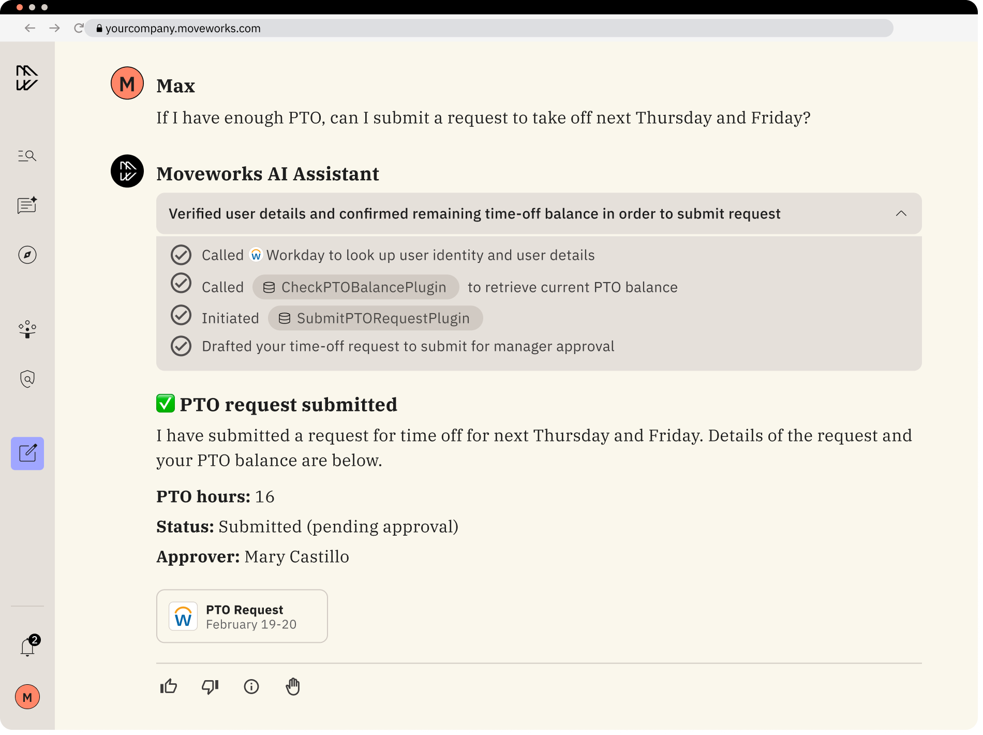Screen dimensions: 983x735
Task: Open the PTO Request February 19-20 card
Action: (x=242, y=616)
